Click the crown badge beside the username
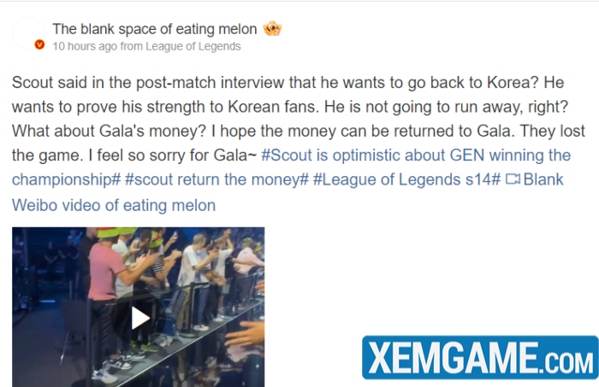The height and width of the screenshot is (387, 599). coord(272,29)
